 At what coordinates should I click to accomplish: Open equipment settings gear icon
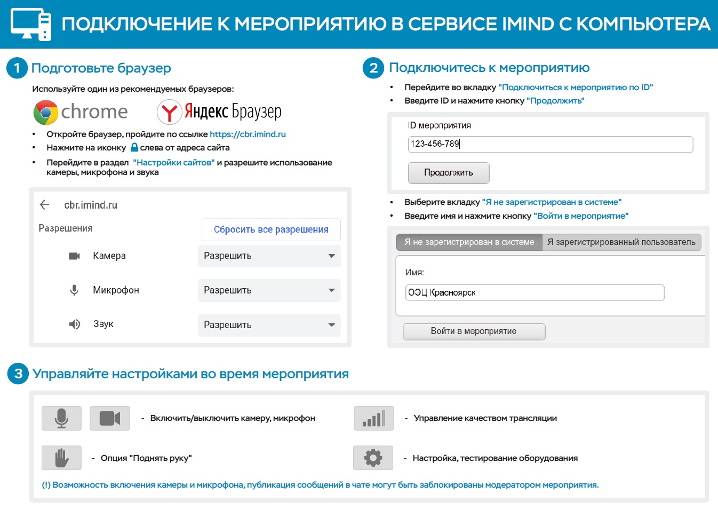(373, 458)
